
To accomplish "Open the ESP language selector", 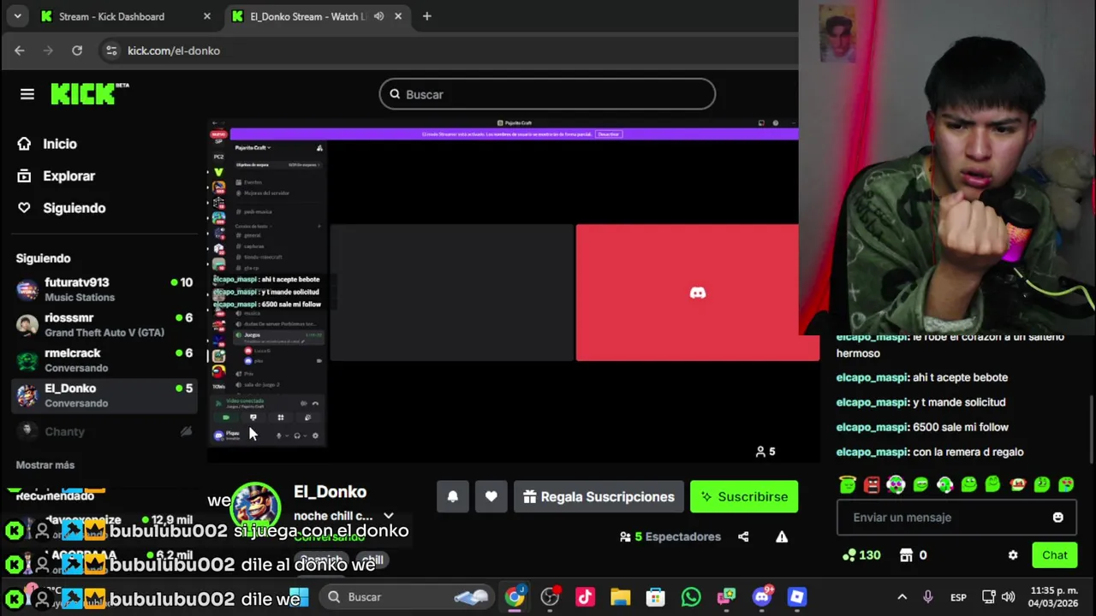I will (958, 597).
